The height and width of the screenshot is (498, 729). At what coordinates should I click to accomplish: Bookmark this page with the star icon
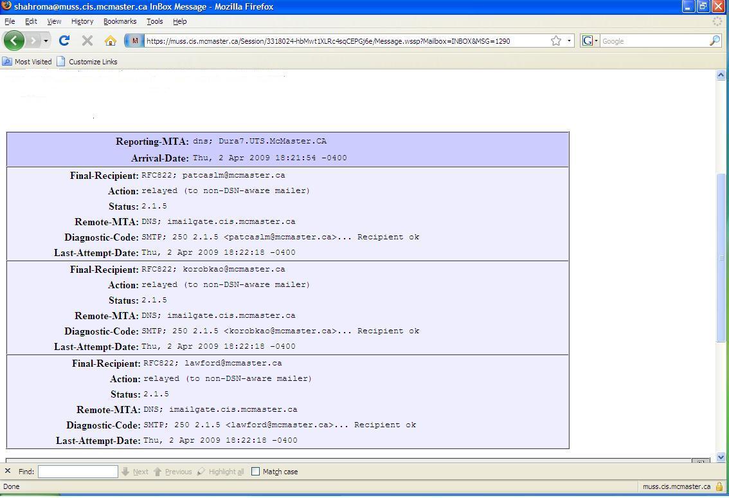(555, 41)
